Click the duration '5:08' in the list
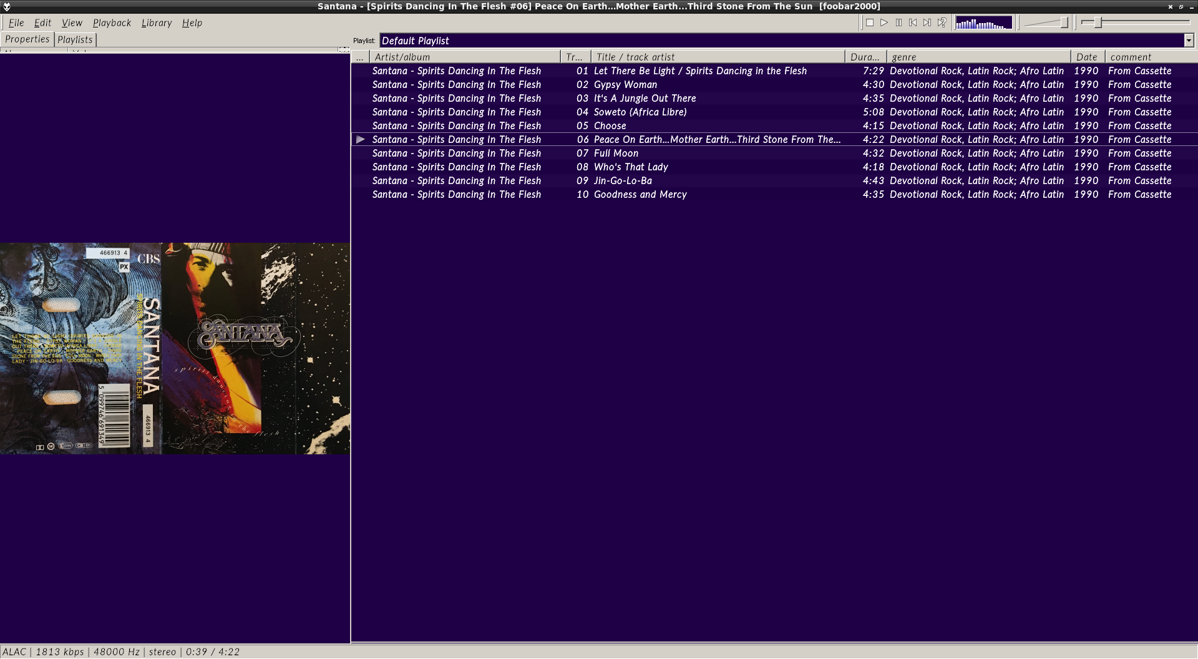 874,112
